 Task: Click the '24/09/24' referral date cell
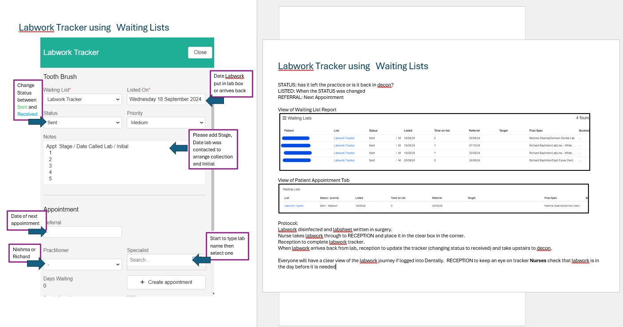pos(474,160)
